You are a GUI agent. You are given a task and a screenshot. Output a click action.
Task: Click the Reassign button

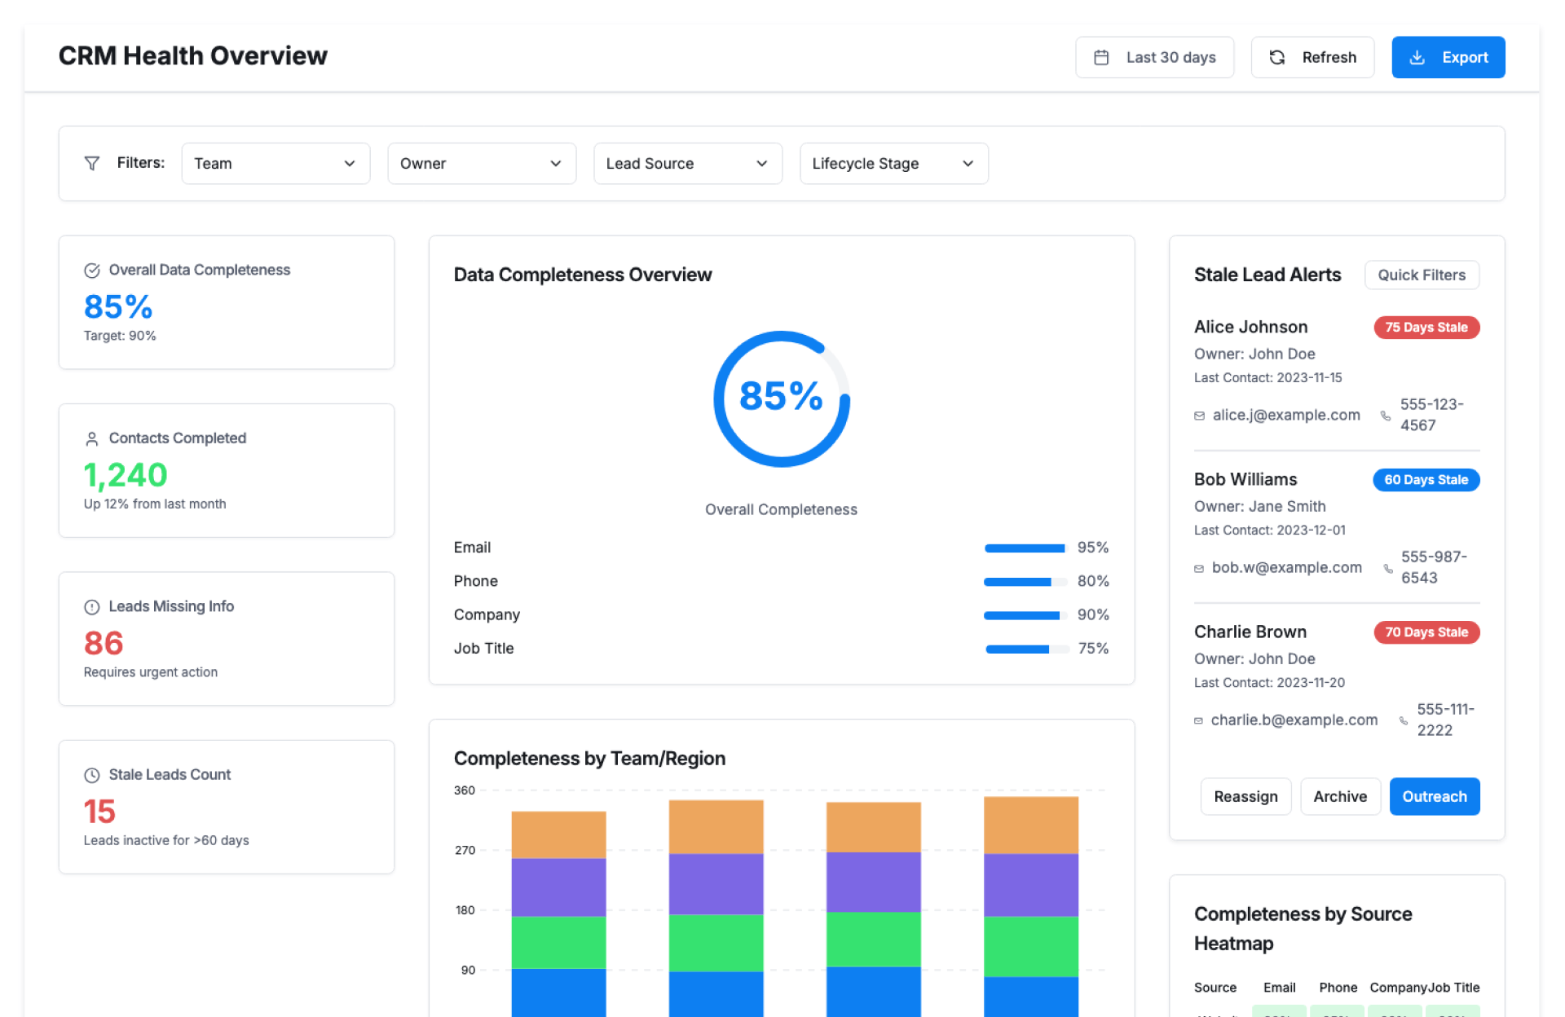(x=1245, y=797)
